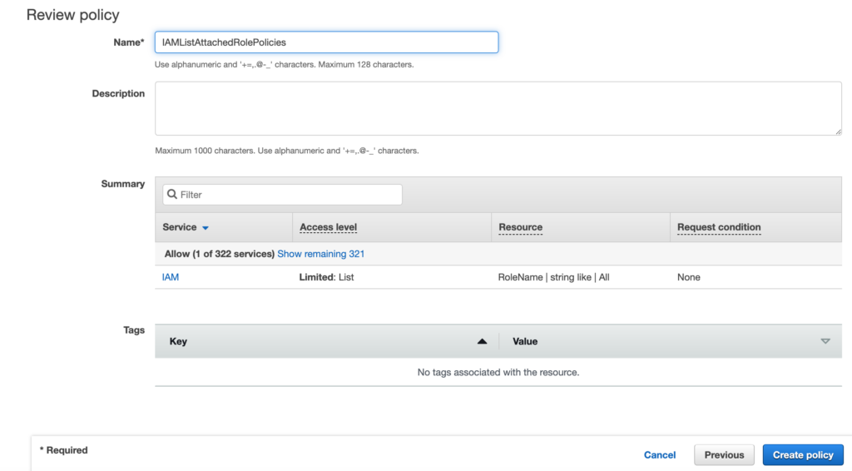Sort tags by the Key header
852x471 pixels.
[178, 341]
